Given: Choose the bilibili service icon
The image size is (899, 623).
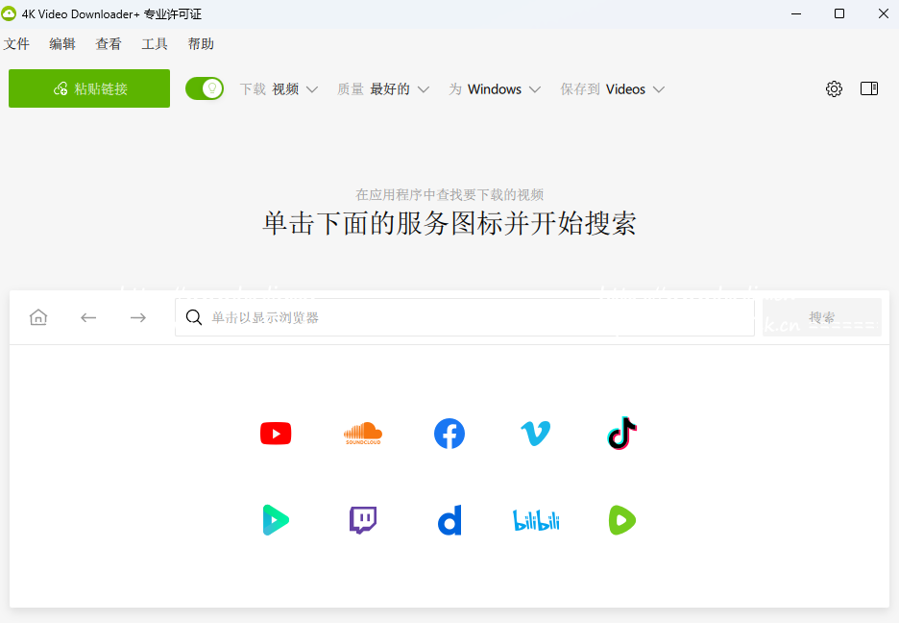Looking at the screenshot, I should 536,520.
